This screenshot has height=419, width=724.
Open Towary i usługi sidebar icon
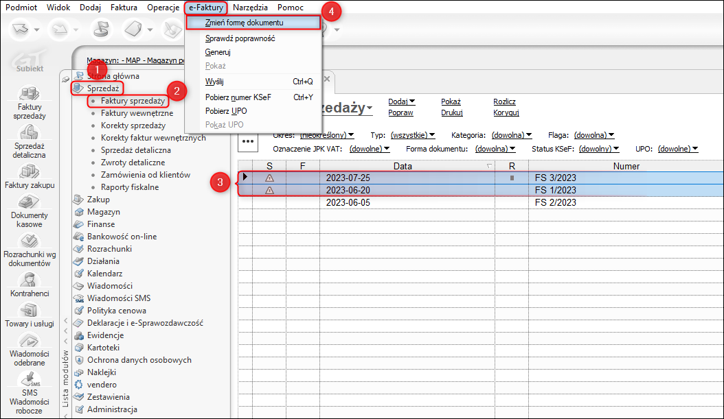point(28,309)
